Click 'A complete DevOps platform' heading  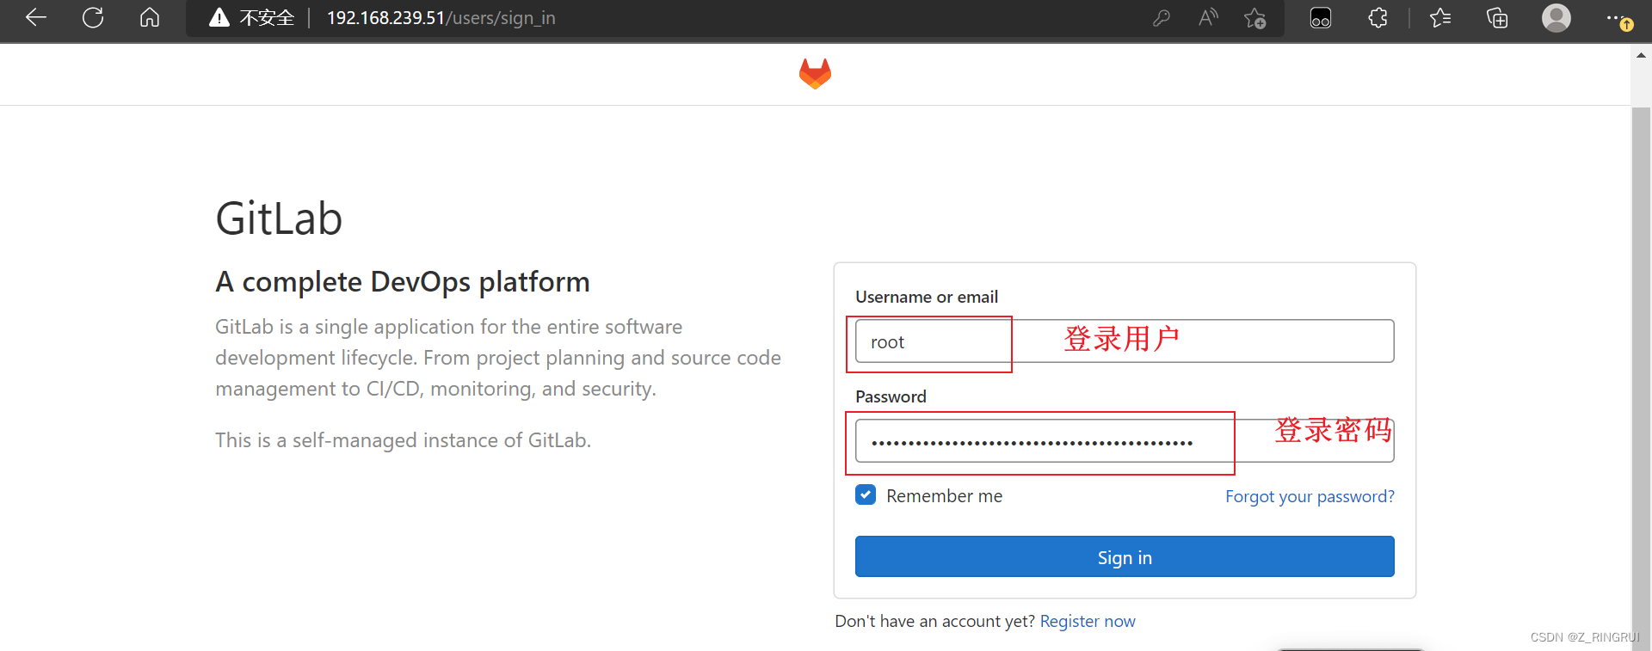403,282
